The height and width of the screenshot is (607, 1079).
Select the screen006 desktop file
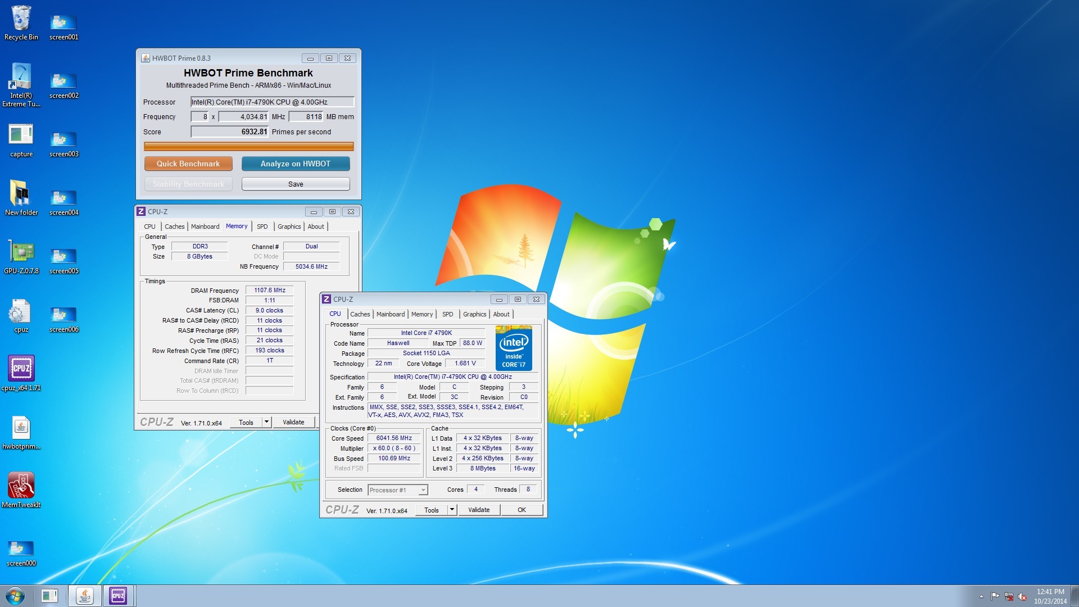coord(64,319)
